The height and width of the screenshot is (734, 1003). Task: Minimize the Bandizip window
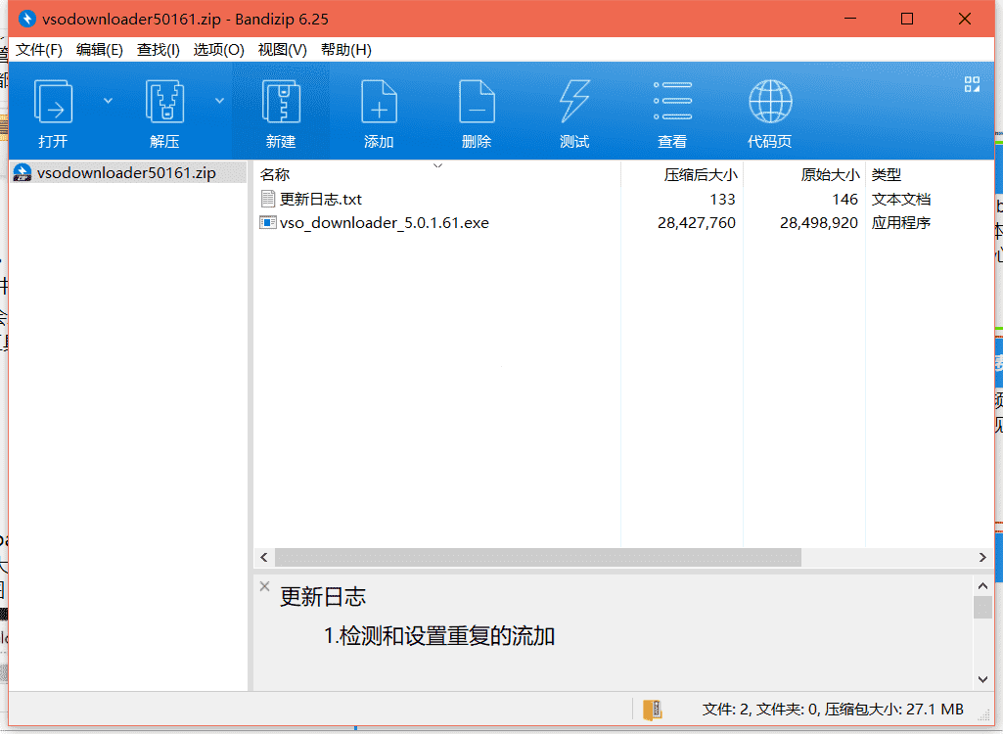pyautogui.click(x=850, y=19)
